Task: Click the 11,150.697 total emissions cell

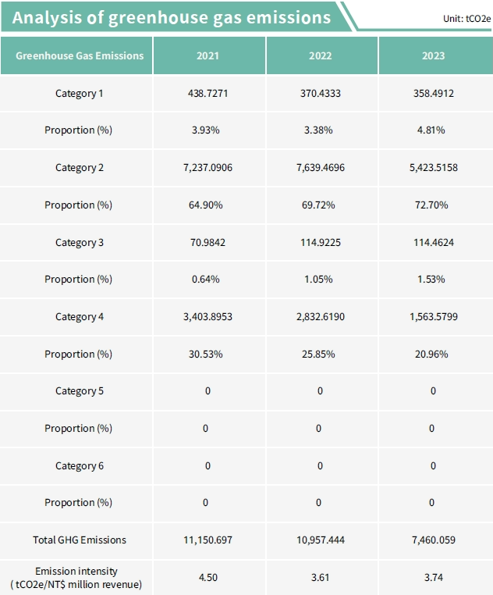Action: (207, 540)
